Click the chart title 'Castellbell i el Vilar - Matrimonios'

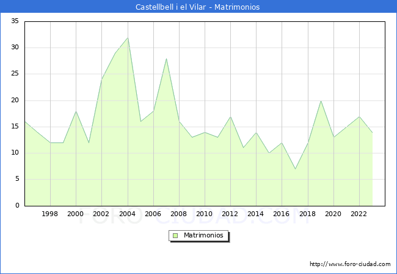click(197, 7)
